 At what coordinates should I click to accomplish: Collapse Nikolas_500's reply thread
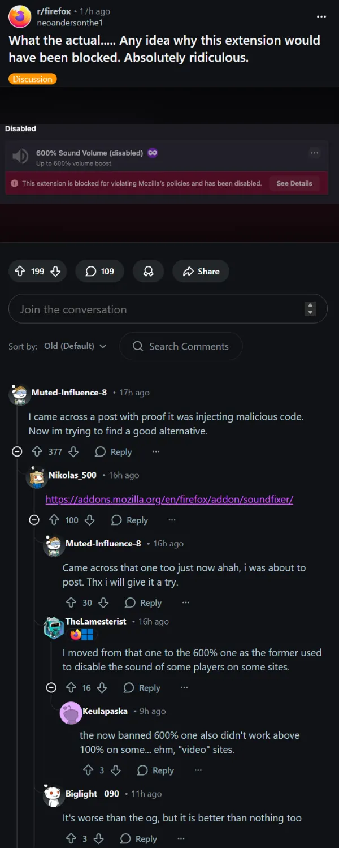tap(34, 520)
